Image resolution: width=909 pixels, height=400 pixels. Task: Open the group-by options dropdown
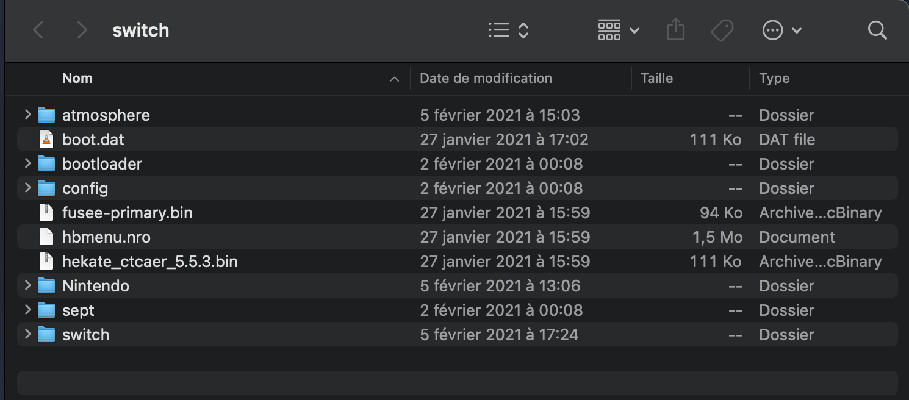pyautogui.click(x=618, y=30)
